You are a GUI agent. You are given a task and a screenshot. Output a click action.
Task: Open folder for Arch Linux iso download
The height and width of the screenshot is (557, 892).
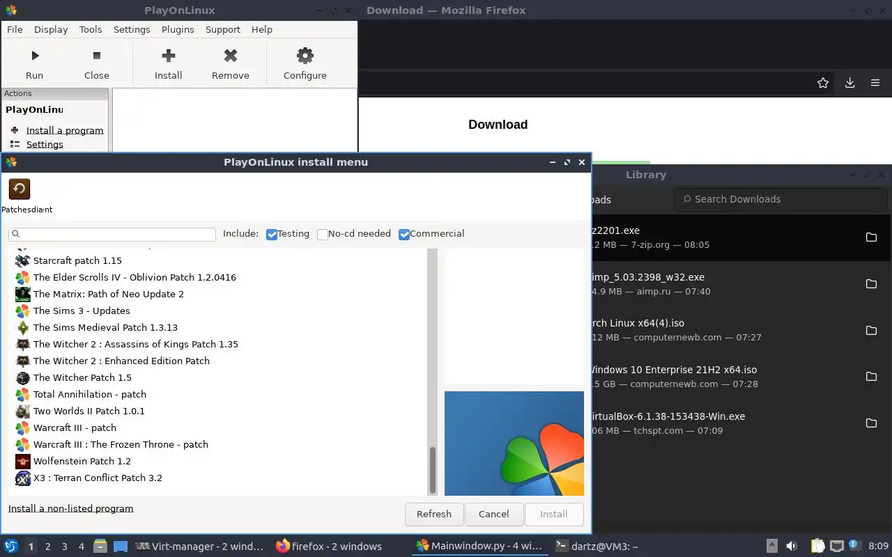point(871,330)
